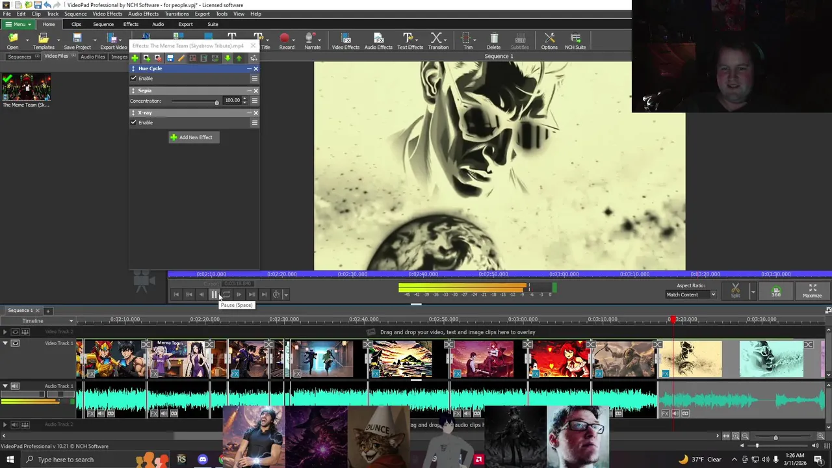This screenshot has width=832, height=468.
Task: Click Sepia concentration value field 100.00
Action: (232, 100)
